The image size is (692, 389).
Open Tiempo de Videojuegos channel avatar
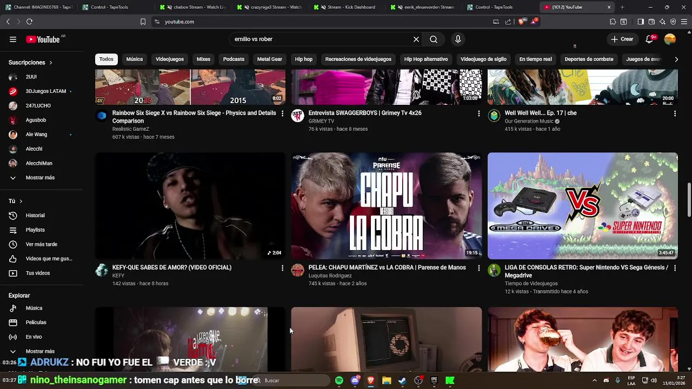[x=494, y=270]
